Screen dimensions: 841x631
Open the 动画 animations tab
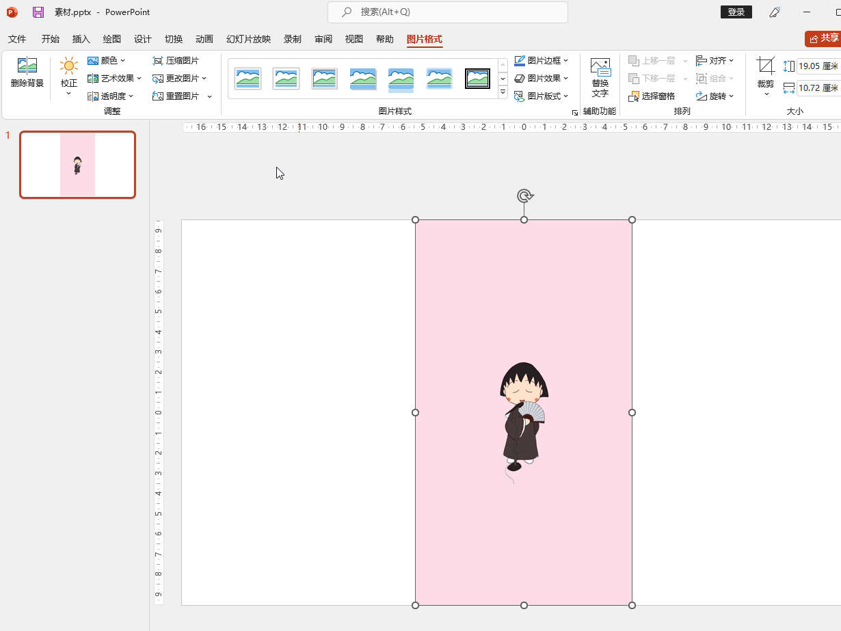[x=204, y=39]
